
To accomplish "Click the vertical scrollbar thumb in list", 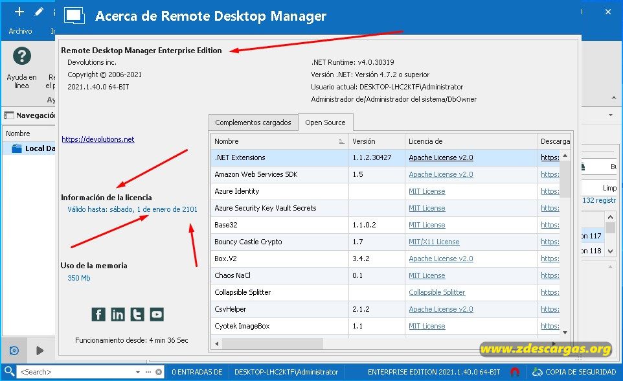I will tap(565, 179).
